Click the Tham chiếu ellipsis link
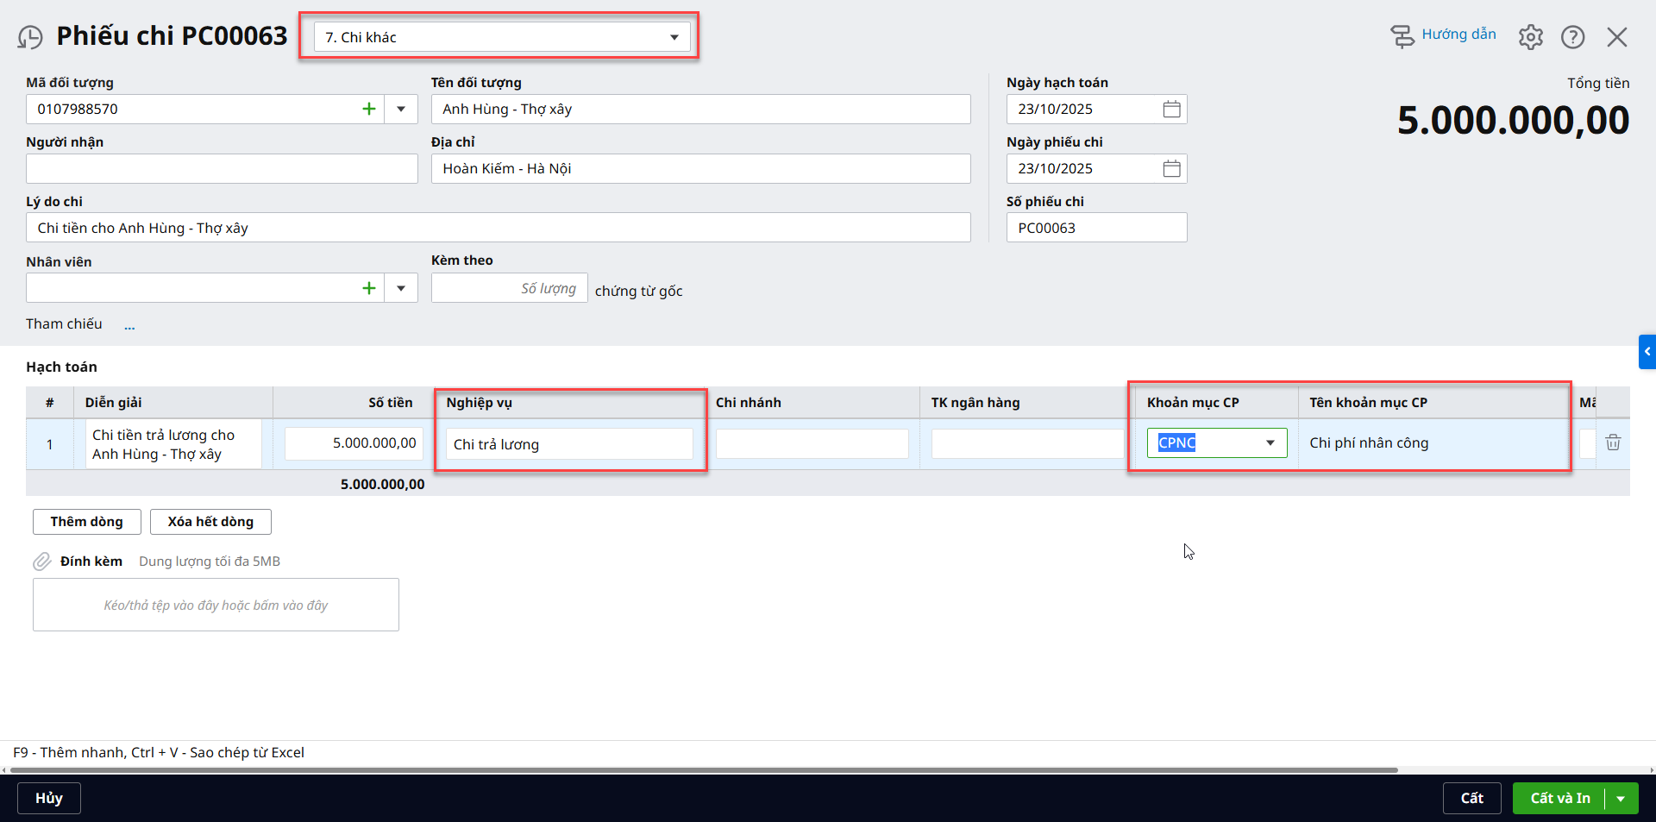The height and width of the screenshot is (822, 1656). (x=129, y=326)
